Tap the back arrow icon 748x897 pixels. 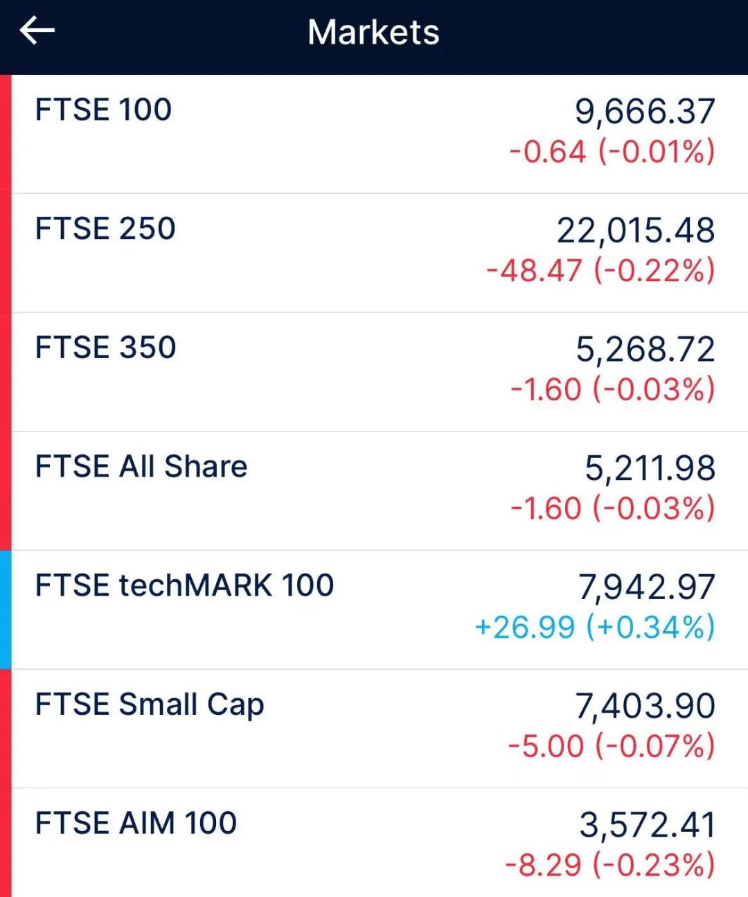click(x=37, y=31)
